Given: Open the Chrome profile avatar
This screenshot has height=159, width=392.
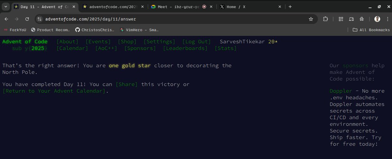Looking at the screenshot, I should (x=377, y=19).
